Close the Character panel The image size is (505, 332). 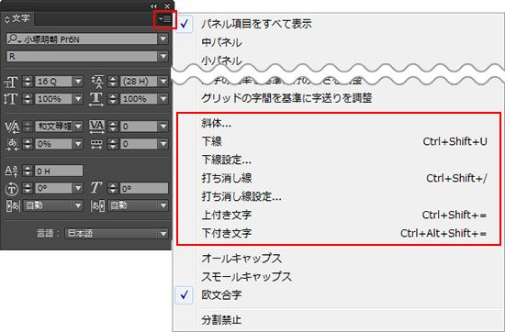(x=167, y=6)
